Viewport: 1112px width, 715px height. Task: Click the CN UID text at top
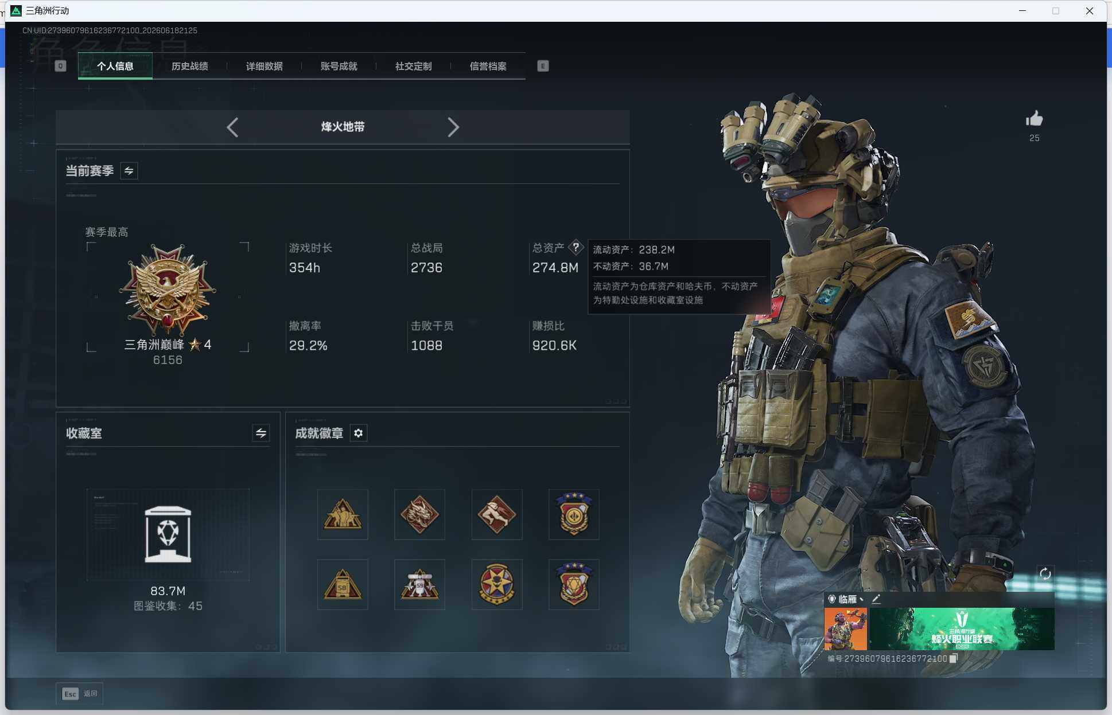[x=110, y=30]
